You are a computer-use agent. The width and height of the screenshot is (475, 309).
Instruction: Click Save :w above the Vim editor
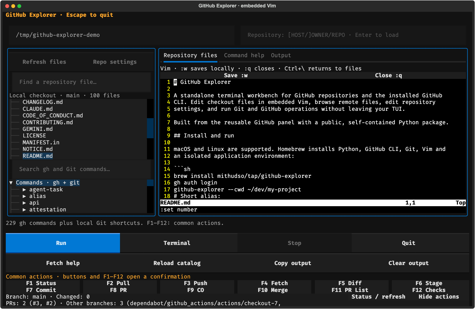[x=236, y=76]
